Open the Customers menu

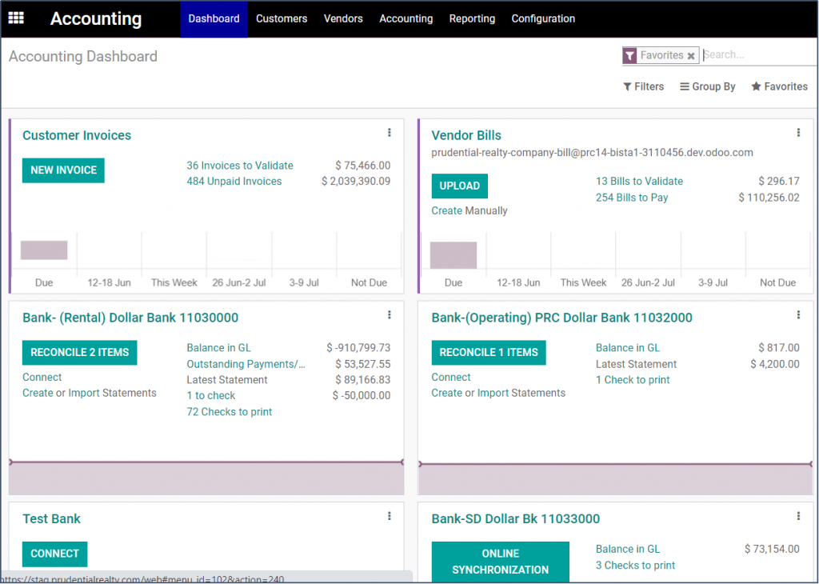pyautogui.click(x=282, y=18)
